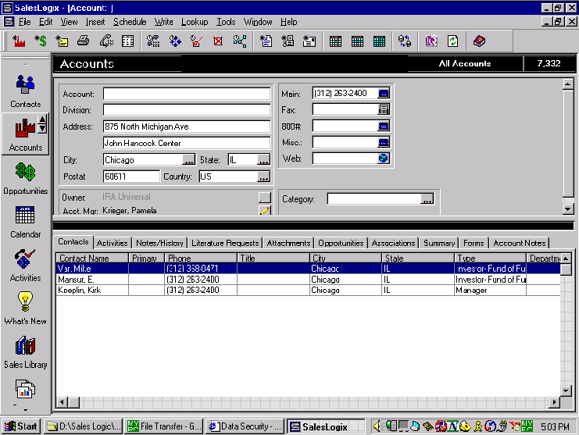
Task: Click the phone dial toolbar icon
Action: [106, 41]
